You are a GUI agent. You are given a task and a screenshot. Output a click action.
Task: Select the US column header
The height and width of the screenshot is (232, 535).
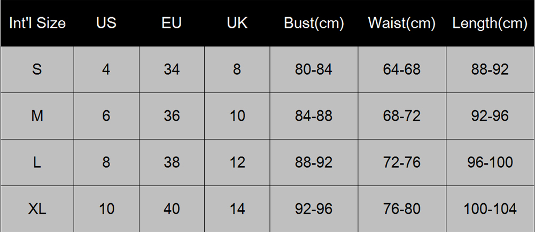106,23
